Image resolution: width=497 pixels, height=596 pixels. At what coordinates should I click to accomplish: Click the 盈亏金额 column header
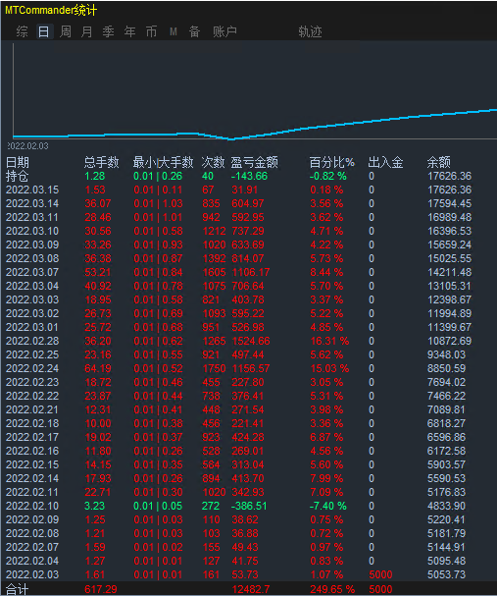[255, 163]
